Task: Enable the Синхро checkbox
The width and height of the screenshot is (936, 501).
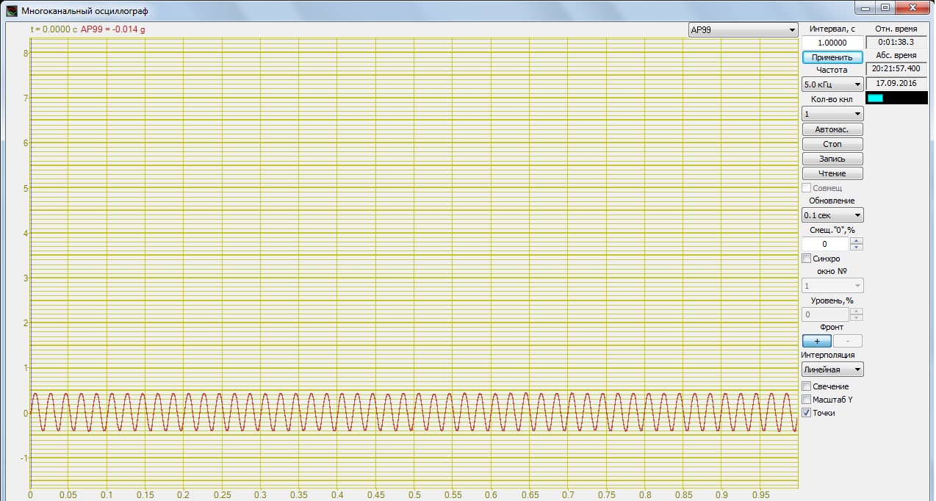Action: 806,259
